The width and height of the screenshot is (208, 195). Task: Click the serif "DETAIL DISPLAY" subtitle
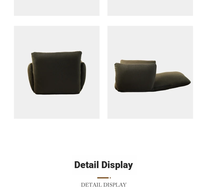pos(104,185)
